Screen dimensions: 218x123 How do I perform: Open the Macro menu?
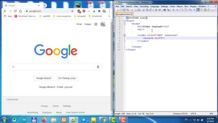point(180,6)
